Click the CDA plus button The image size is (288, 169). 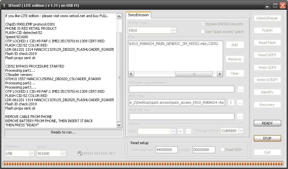(x=181, y=131)
